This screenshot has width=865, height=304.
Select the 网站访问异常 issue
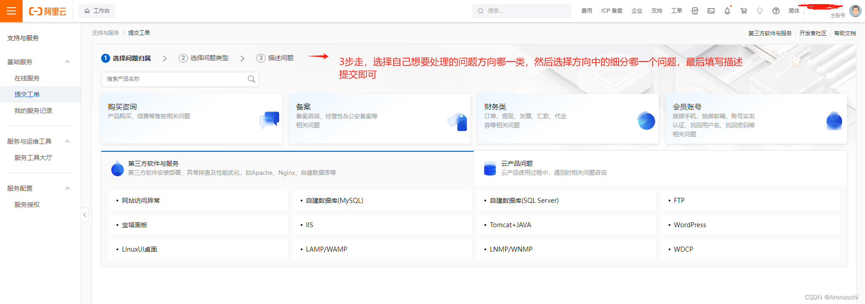pyautogui.click(x=198, y=201)
